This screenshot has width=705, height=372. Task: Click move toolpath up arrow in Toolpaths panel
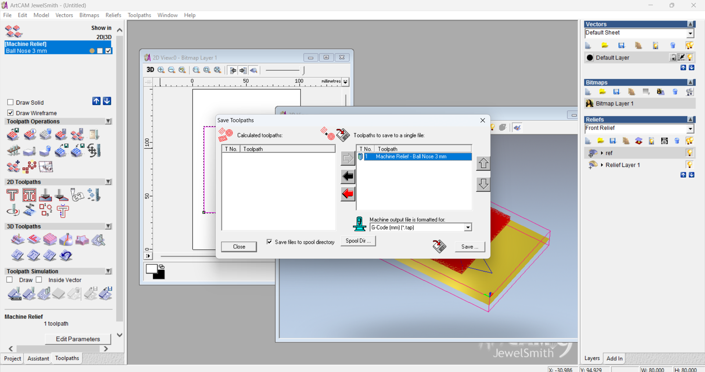96,101
